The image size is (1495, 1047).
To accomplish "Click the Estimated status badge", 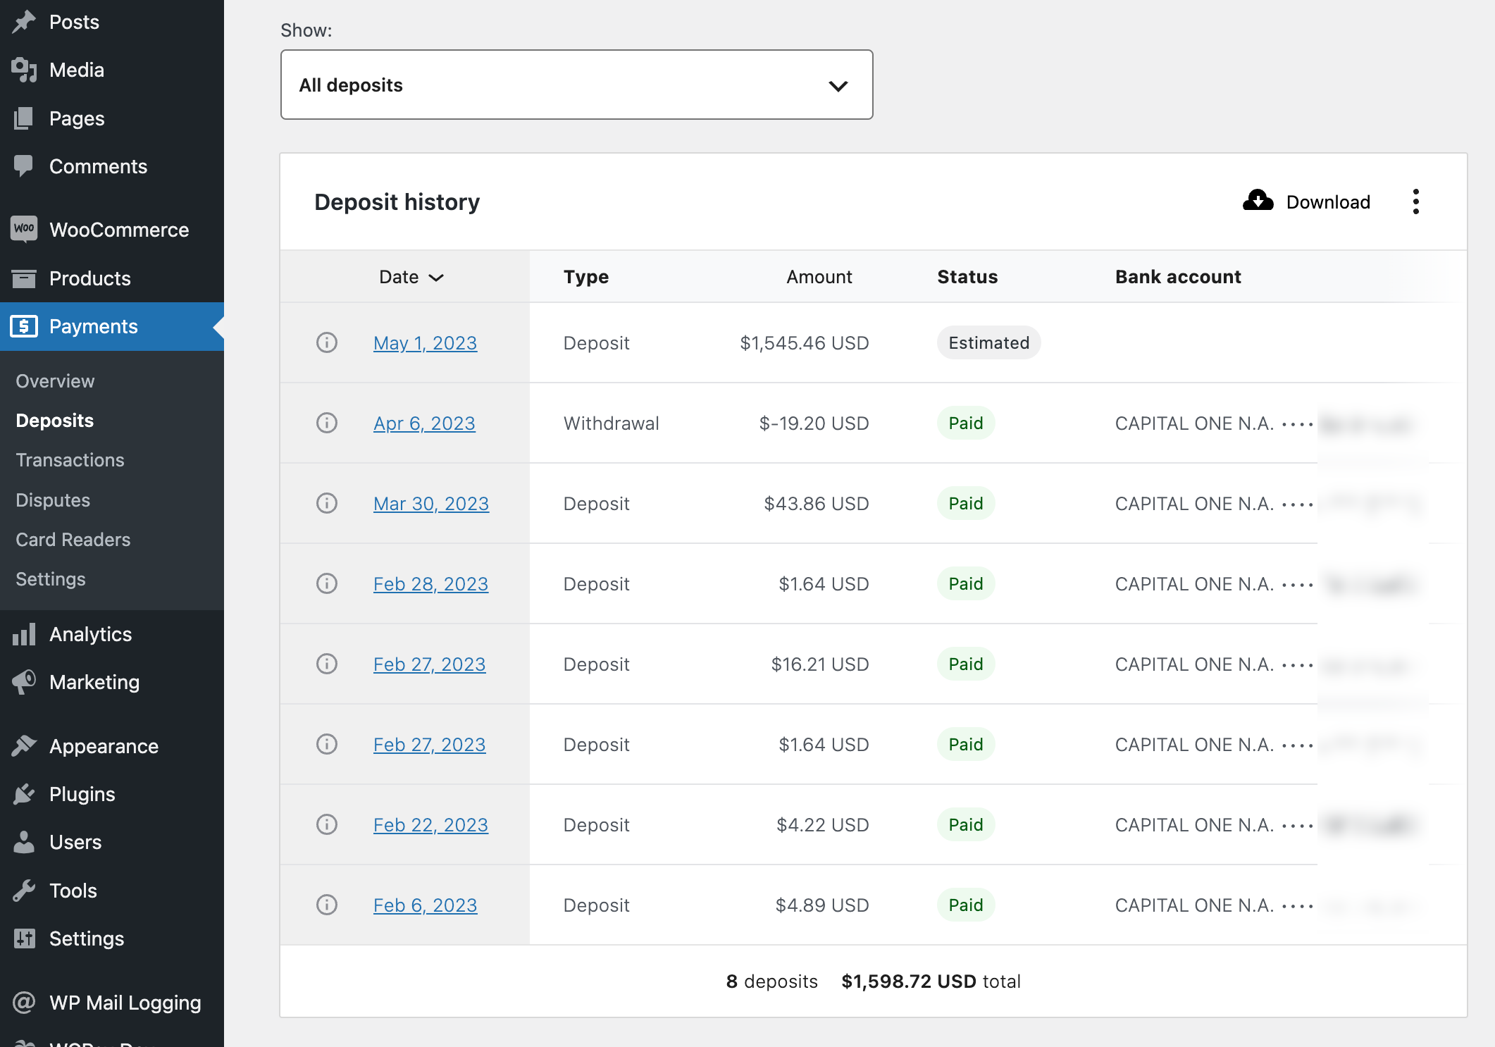I will [988, 343].
